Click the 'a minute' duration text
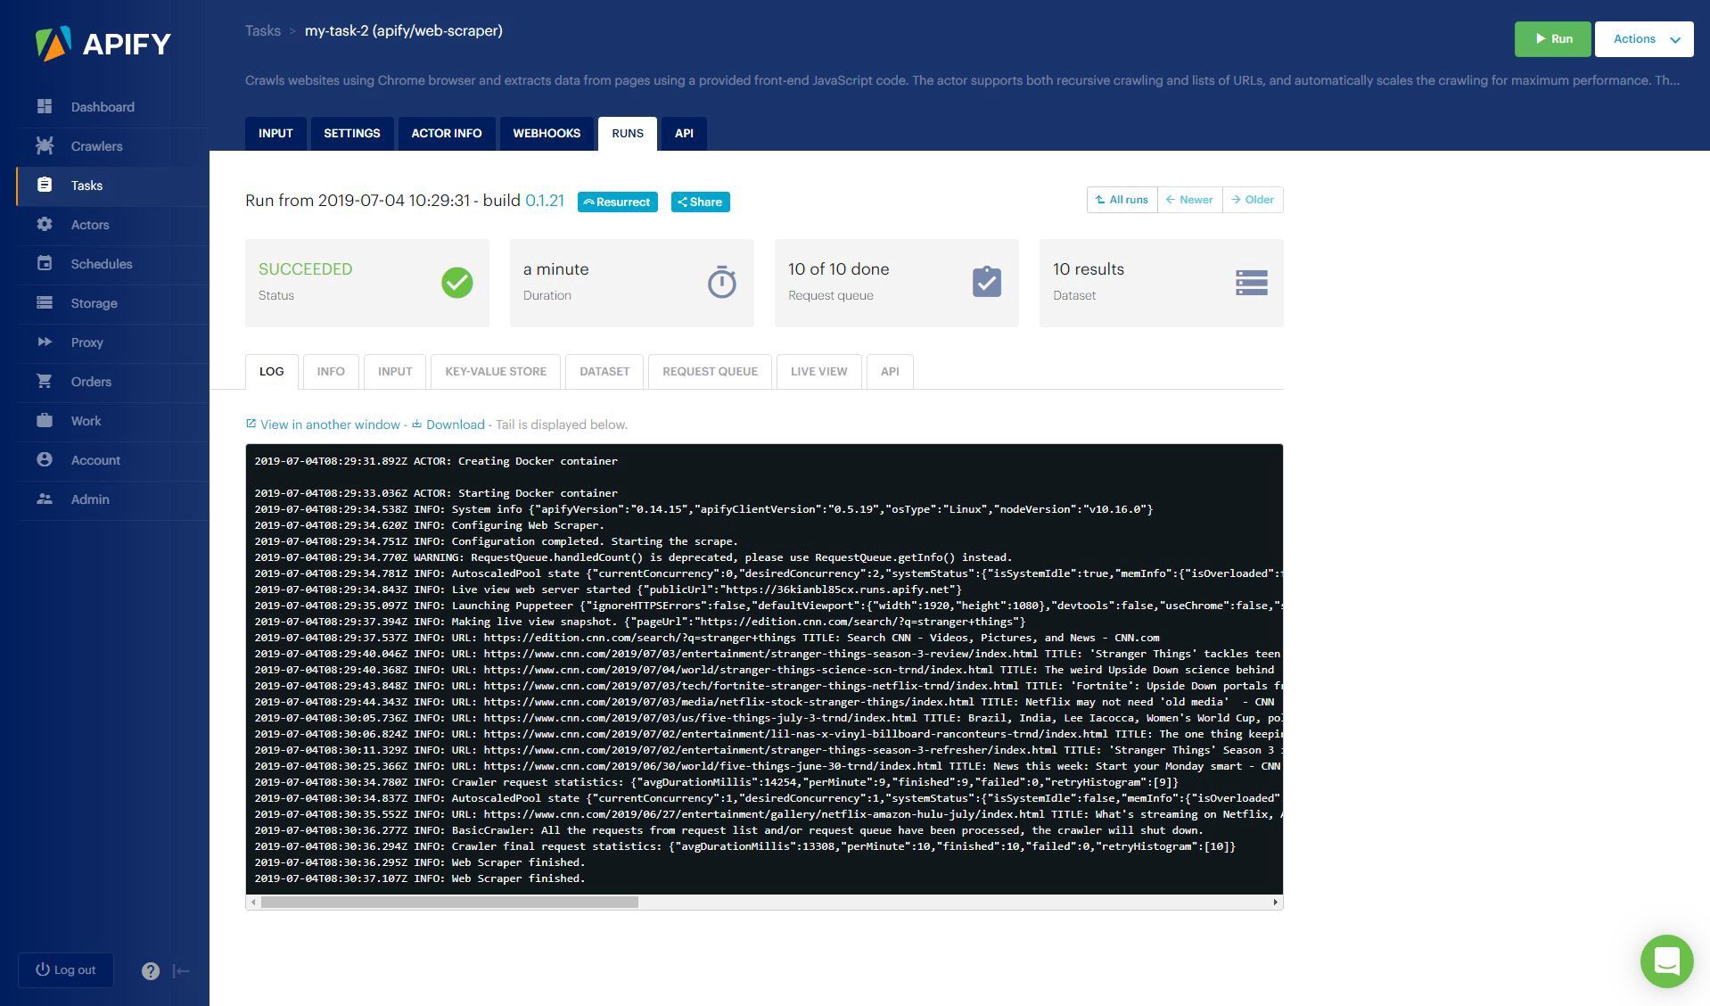The height and width of the screenshot is (1006, 1710). 555,269
